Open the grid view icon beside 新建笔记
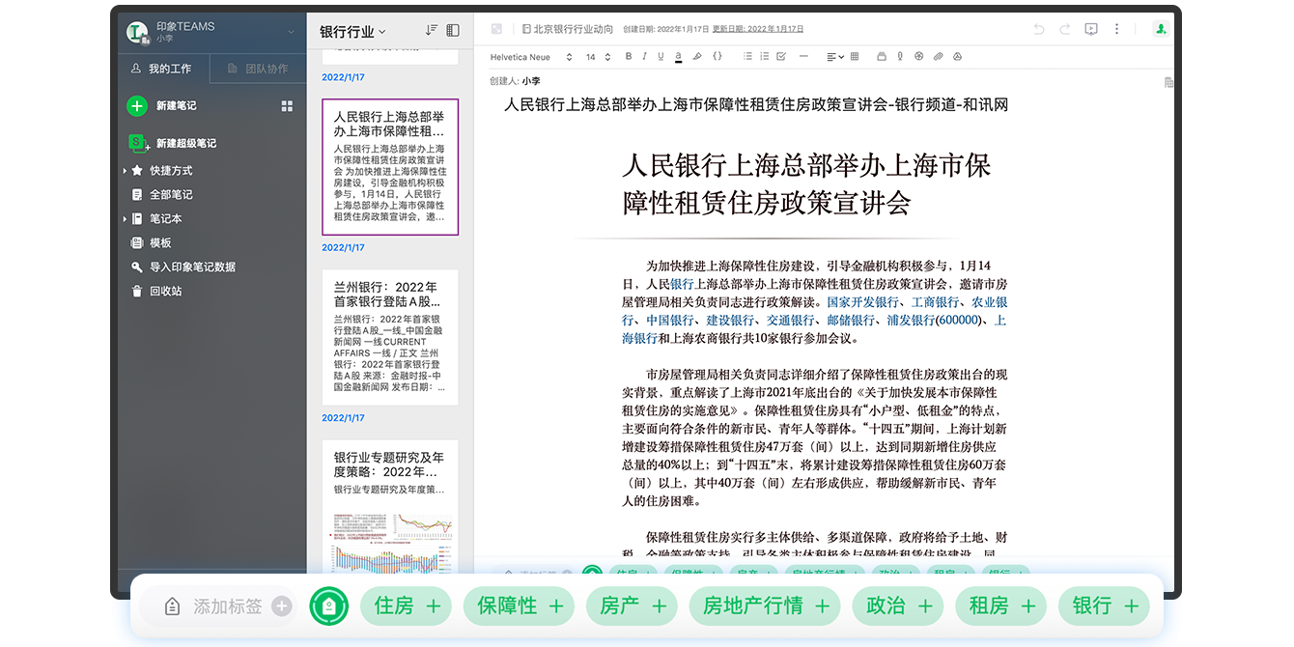Viewport: 1294px width, 647px height. coord(287,105)
